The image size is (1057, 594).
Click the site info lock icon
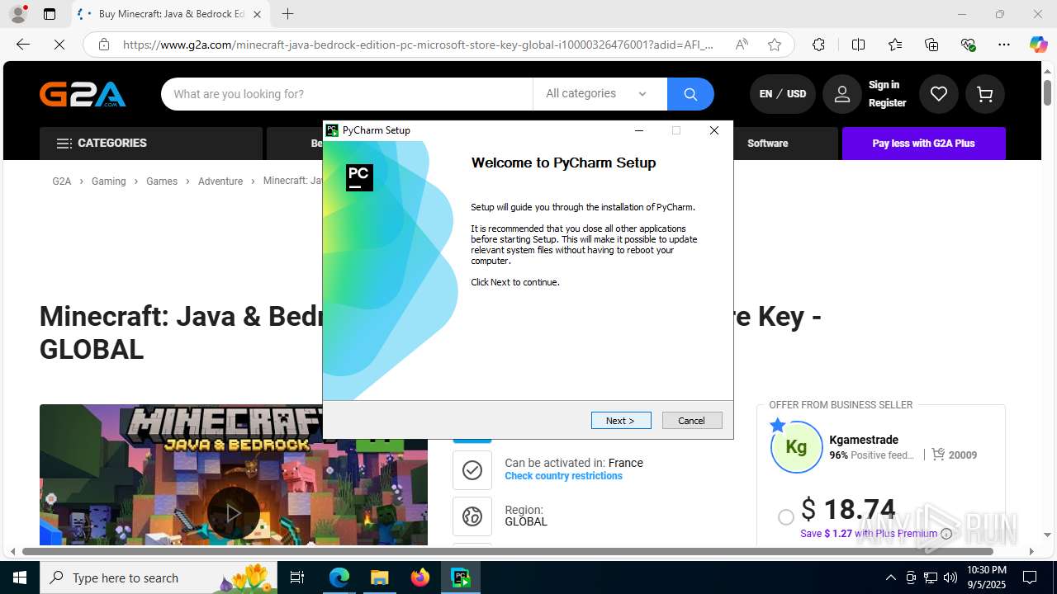(x=104, y=45)
